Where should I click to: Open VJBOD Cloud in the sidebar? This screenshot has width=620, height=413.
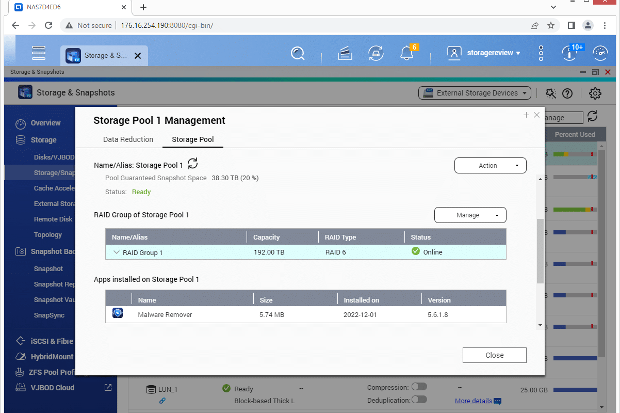[52, 387]
